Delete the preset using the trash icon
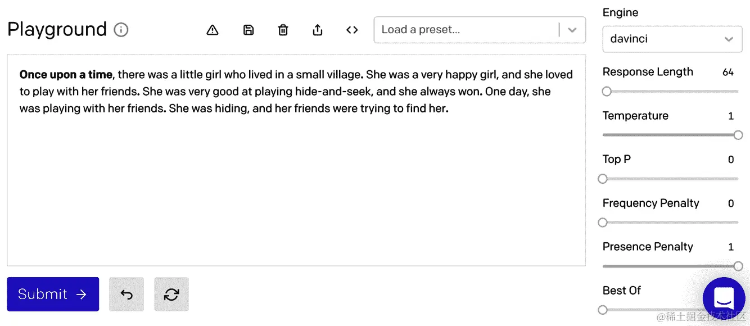The height and width of the screenshot is (326, 750). coord(283,30)
